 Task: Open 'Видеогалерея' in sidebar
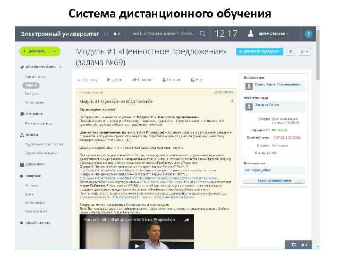click(36, 212)
